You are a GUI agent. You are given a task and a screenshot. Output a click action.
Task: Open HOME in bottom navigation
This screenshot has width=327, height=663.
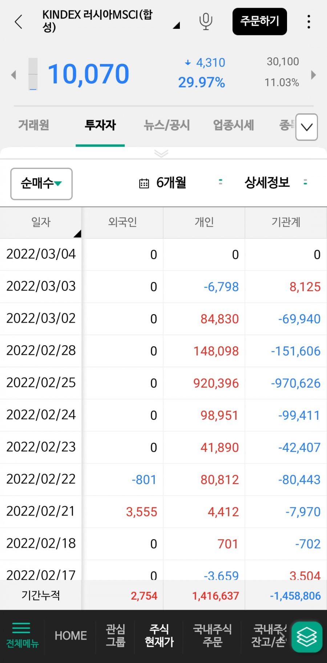coord(70,635)
